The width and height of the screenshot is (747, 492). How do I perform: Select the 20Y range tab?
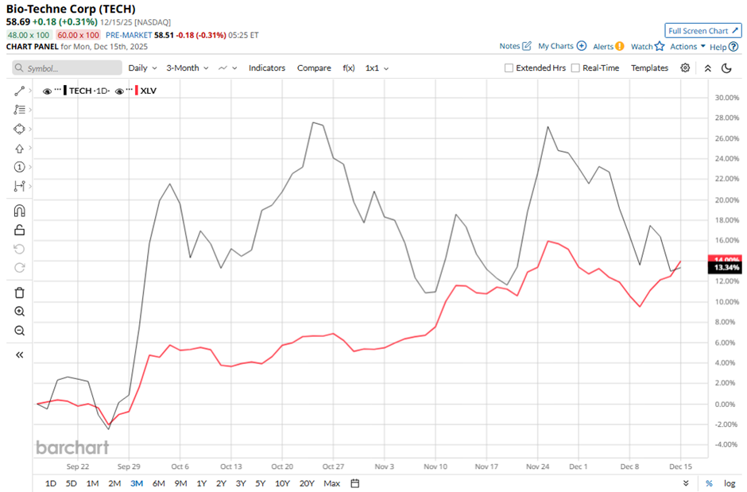[x=307, y=483]
